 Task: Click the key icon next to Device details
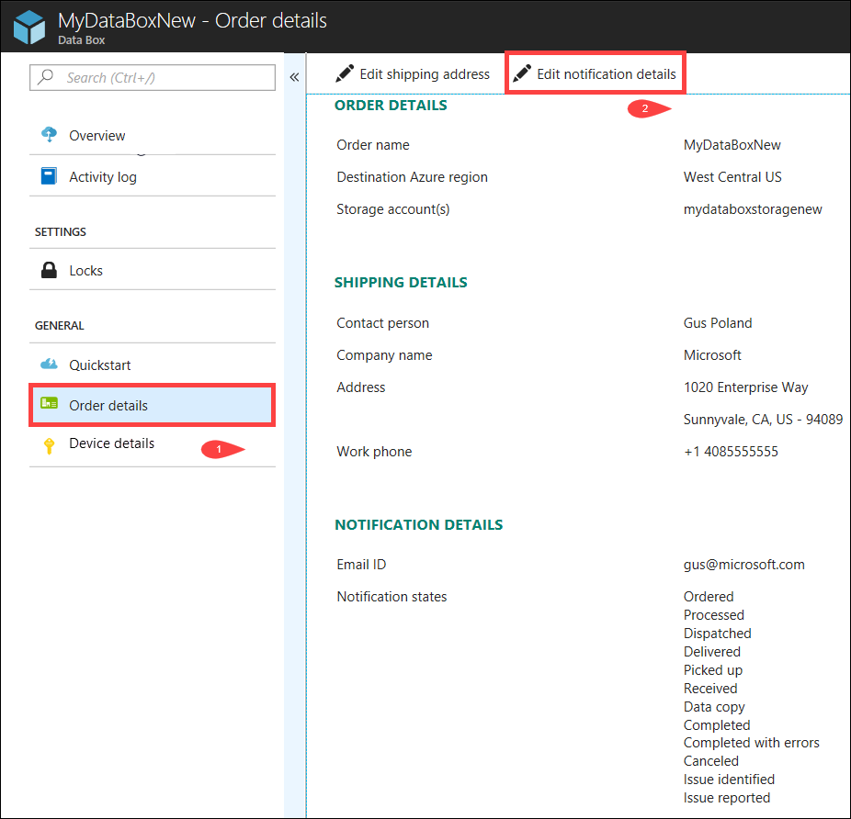50,443
